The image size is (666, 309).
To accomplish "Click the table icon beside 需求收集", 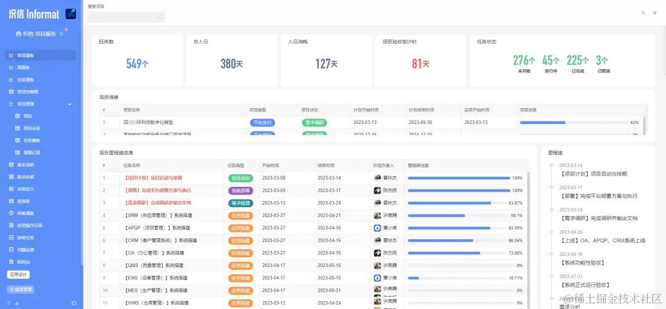I will tap(12, 177).
